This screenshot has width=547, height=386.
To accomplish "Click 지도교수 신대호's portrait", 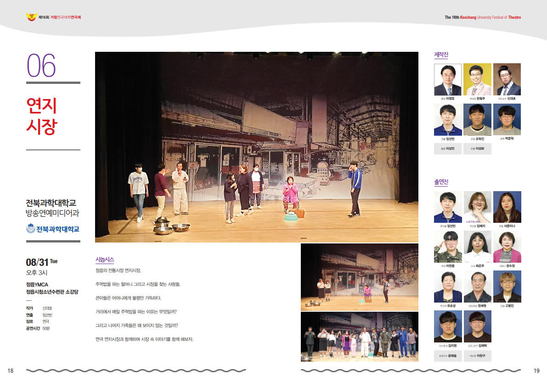I will [507, 79].
